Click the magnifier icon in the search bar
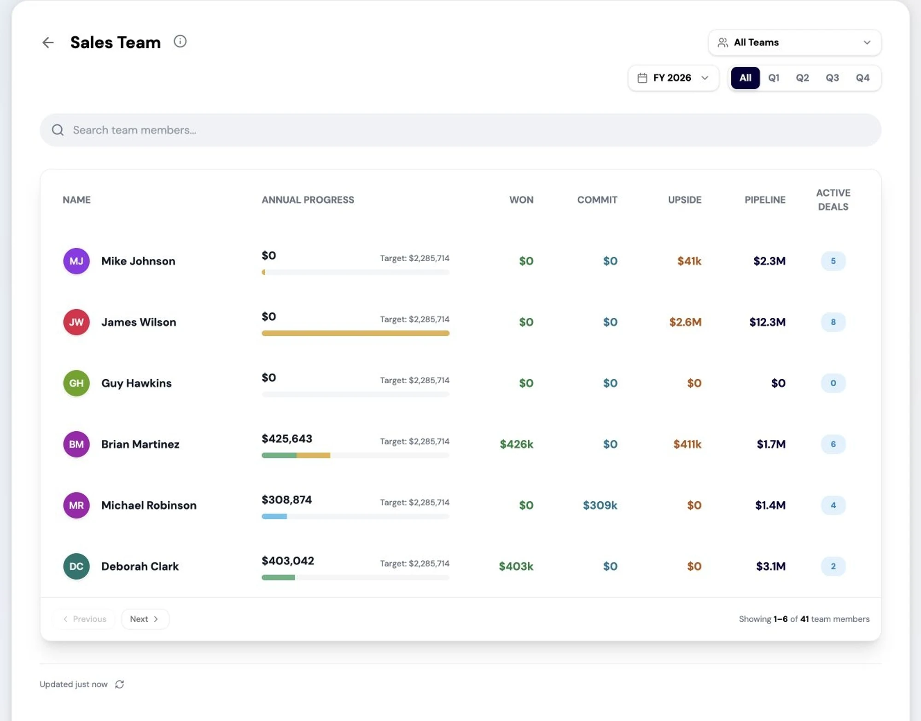 [x=58, y=130]
